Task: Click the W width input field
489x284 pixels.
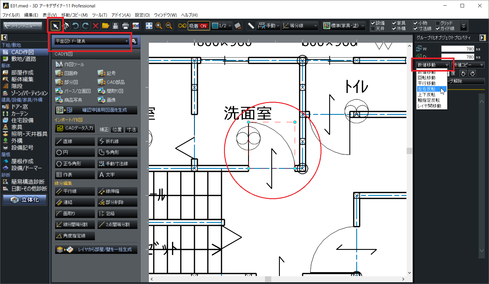Action: tap(458, 49)
